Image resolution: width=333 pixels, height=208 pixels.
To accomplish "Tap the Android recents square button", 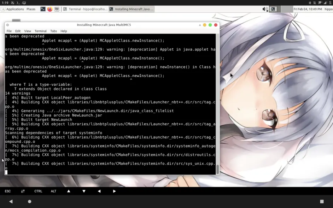I will coord(322,201).
